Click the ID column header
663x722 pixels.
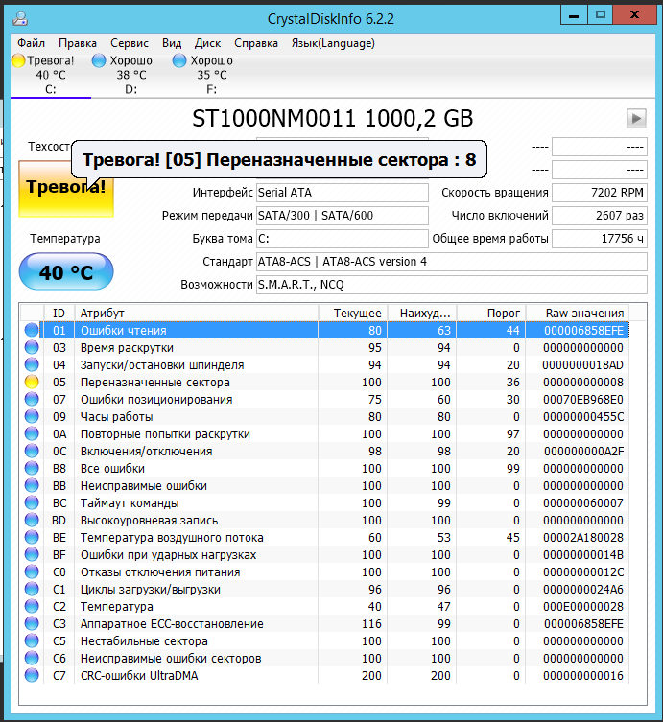(x=59, y=314)
